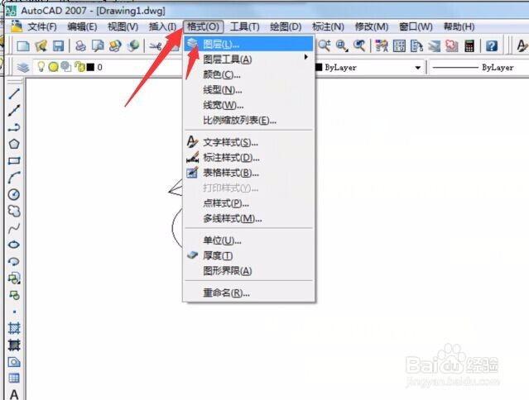Toggle layer 0 lock padlock icon
This screenshot has height=400, width=529.
point(80,67)
